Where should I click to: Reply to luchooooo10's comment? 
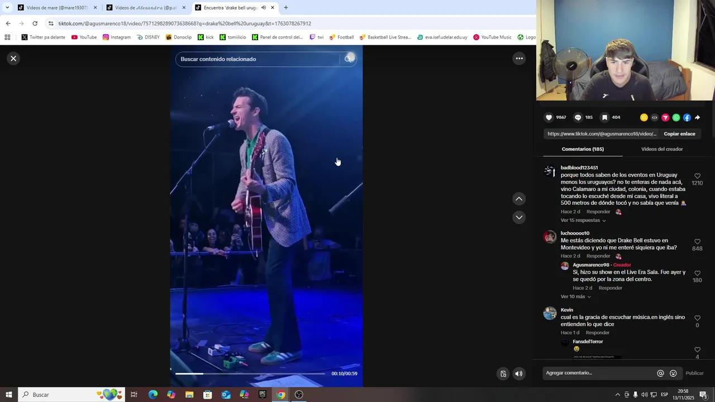coord(598,256)
